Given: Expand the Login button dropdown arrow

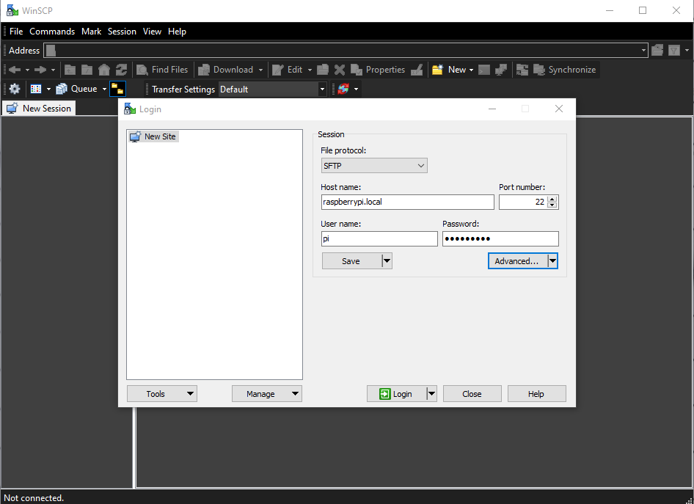Looking at the screenshot, I should 431,394.
